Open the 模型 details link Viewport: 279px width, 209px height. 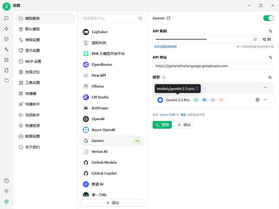(183, 115)
